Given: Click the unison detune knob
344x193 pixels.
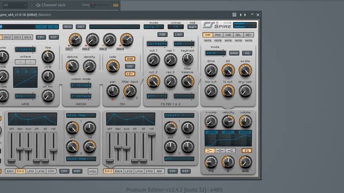Looking at the screenshot, I should 72,66.
